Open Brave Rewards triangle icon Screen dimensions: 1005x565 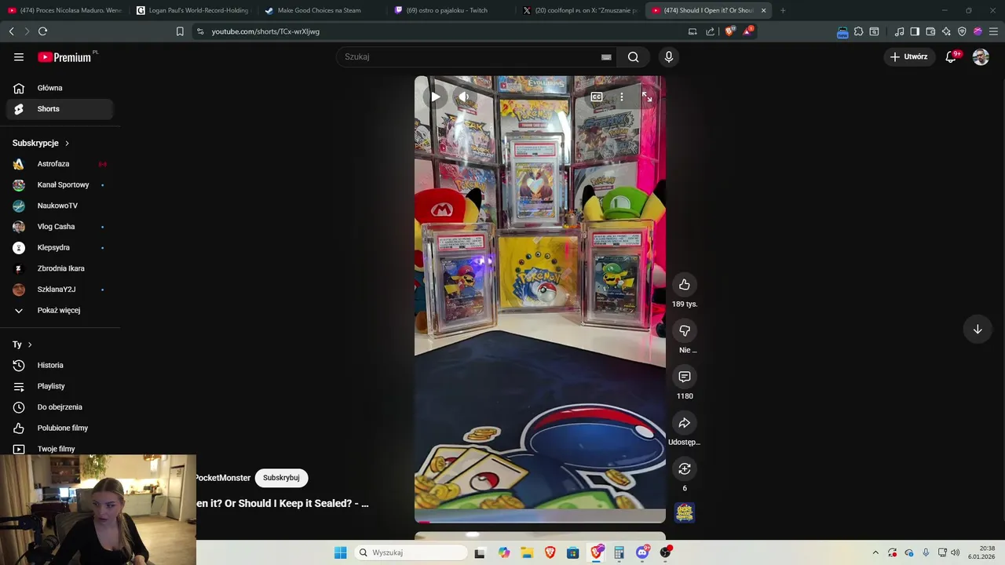coord(747,31)
